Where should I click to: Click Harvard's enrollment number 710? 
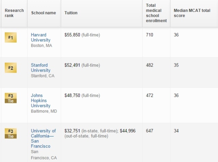click(x=150, y=35)
